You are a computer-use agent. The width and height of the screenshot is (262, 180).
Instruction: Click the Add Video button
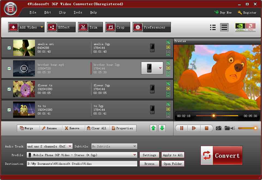pyautogui.click(x=26, y=27)
